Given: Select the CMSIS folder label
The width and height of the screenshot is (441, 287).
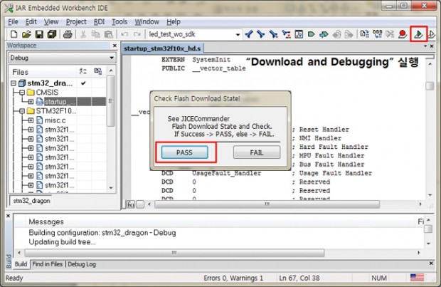Looking at the screenshot, I should (x=47, y=93).
